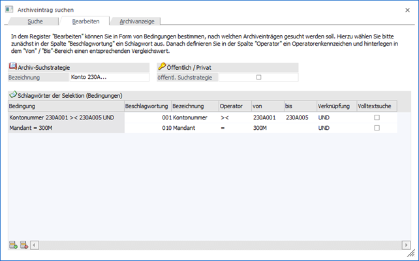Click the green tag icon beside Schlagwörter der Selektion
Image resolution: width=419 pixels, height=261 pixels.
(12, 95)
